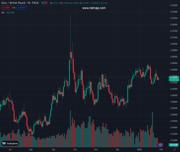The image size is (180, 152).
Task: Click the 2023 label on time axis
Action: [139, 149]
